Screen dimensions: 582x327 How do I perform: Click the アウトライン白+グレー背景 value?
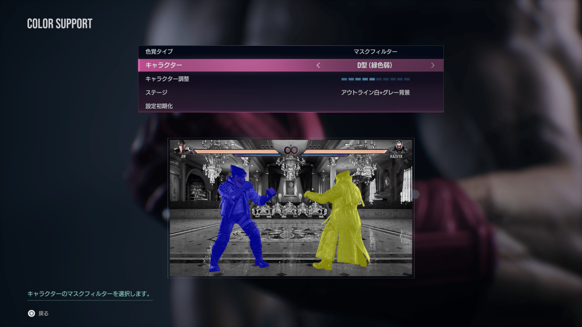point(376,93)
